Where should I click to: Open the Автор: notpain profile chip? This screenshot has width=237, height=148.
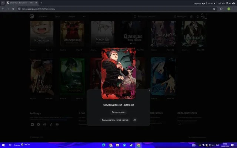[118, 112]
